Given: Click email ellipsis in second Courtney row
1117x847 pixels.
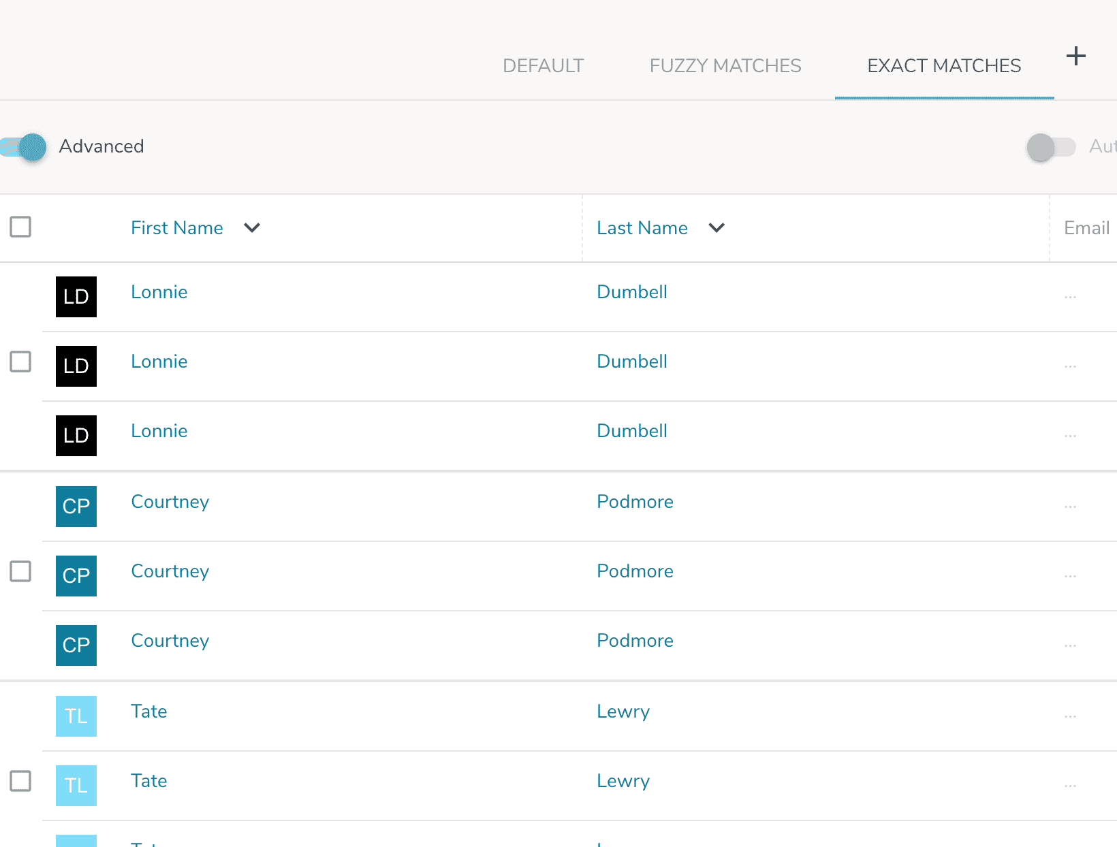Looking at the screenshot, I should click(x=1070, y=577).
